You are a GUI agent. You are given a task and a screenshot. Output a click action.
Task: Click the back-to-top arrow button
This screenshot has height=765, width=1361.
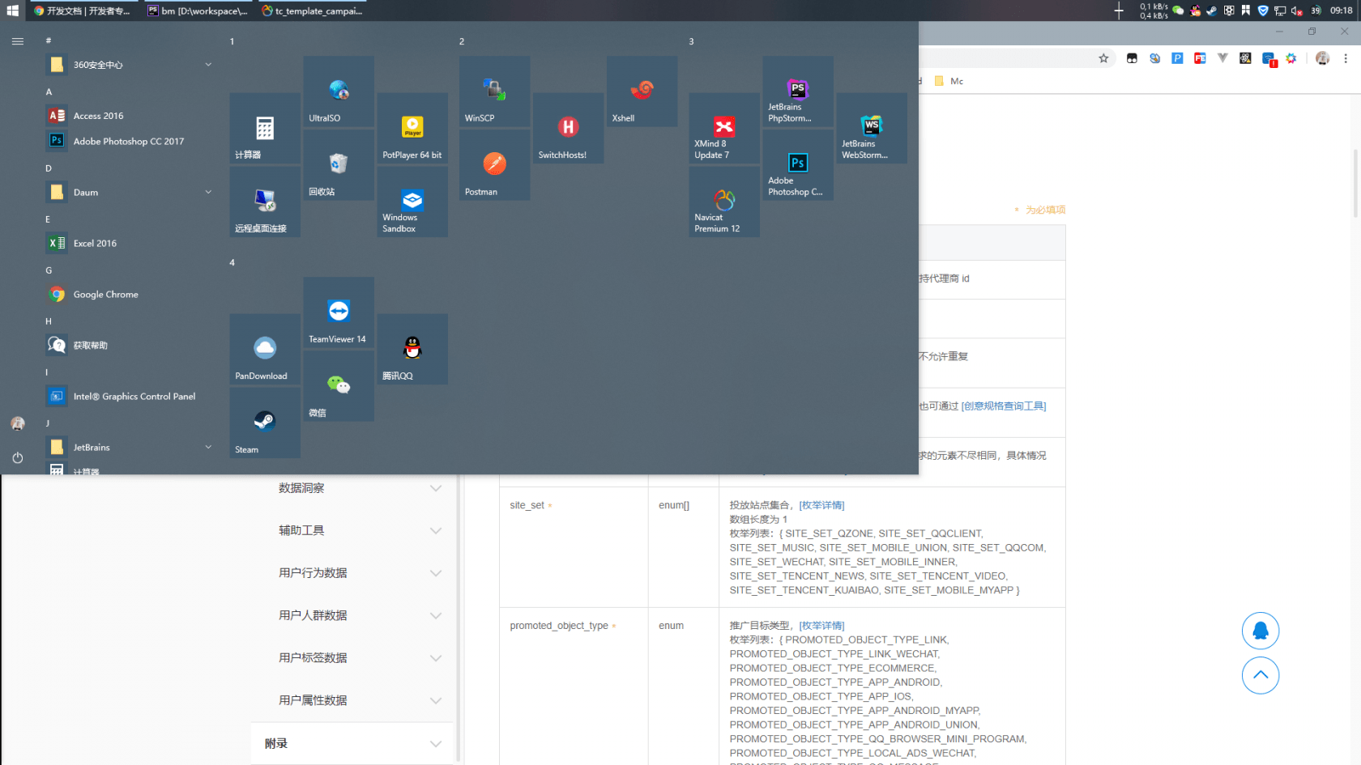coord(1261,675)
